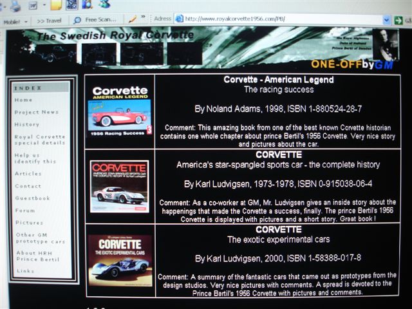
Task: Click the Print toolbar icon
Action: click(15, 6)
